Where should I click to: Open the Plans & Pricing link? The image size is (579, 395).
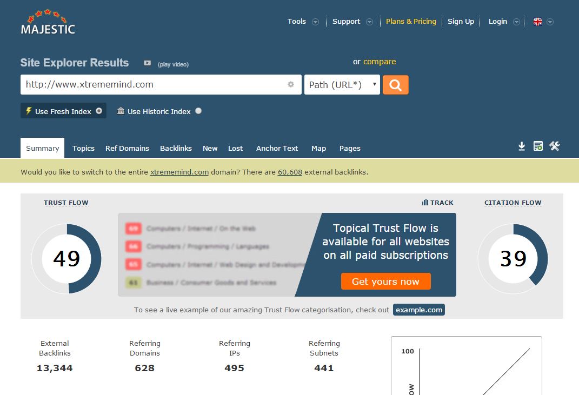(x=411, y=22)
